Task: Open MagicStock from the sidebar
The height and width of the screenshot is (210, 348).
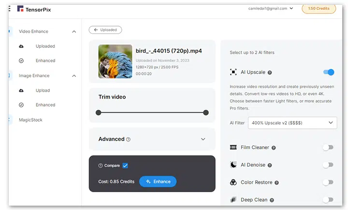Action: coord(30,120)
